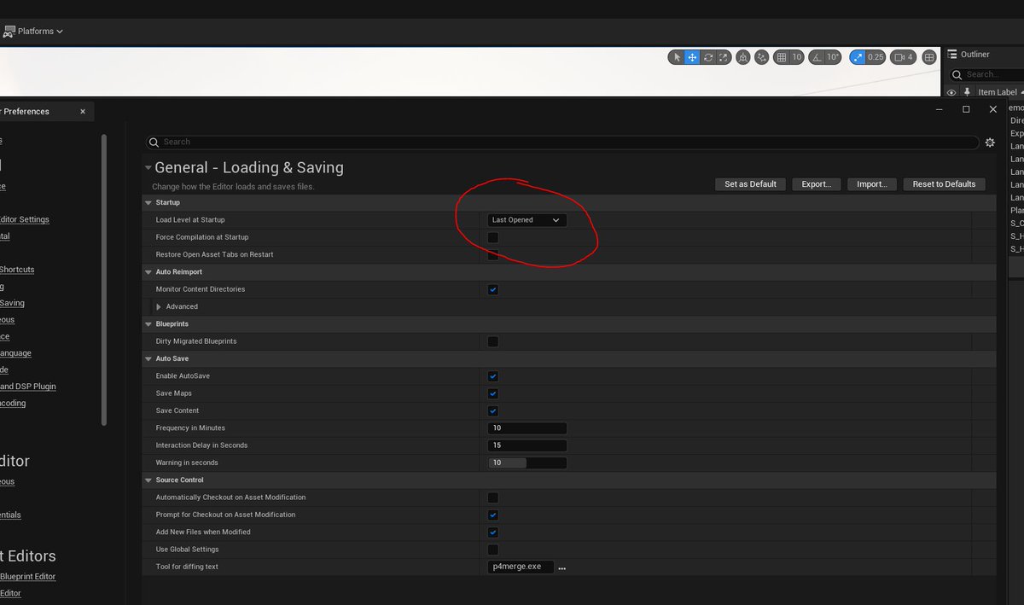
Task: Click the Outliner panel icon
Action: pyautogui.click(x=952, y=54)
